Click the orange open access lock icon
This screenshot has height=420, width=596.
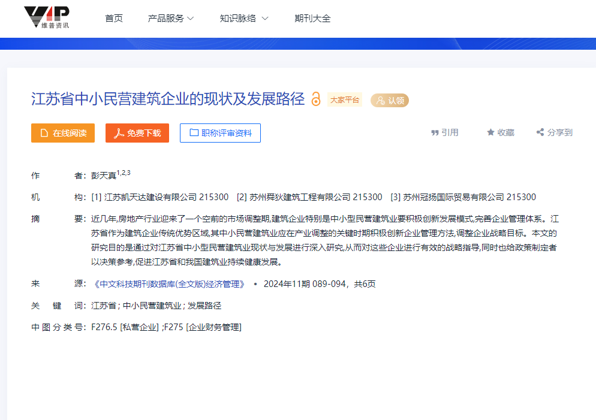coord(316,99)
